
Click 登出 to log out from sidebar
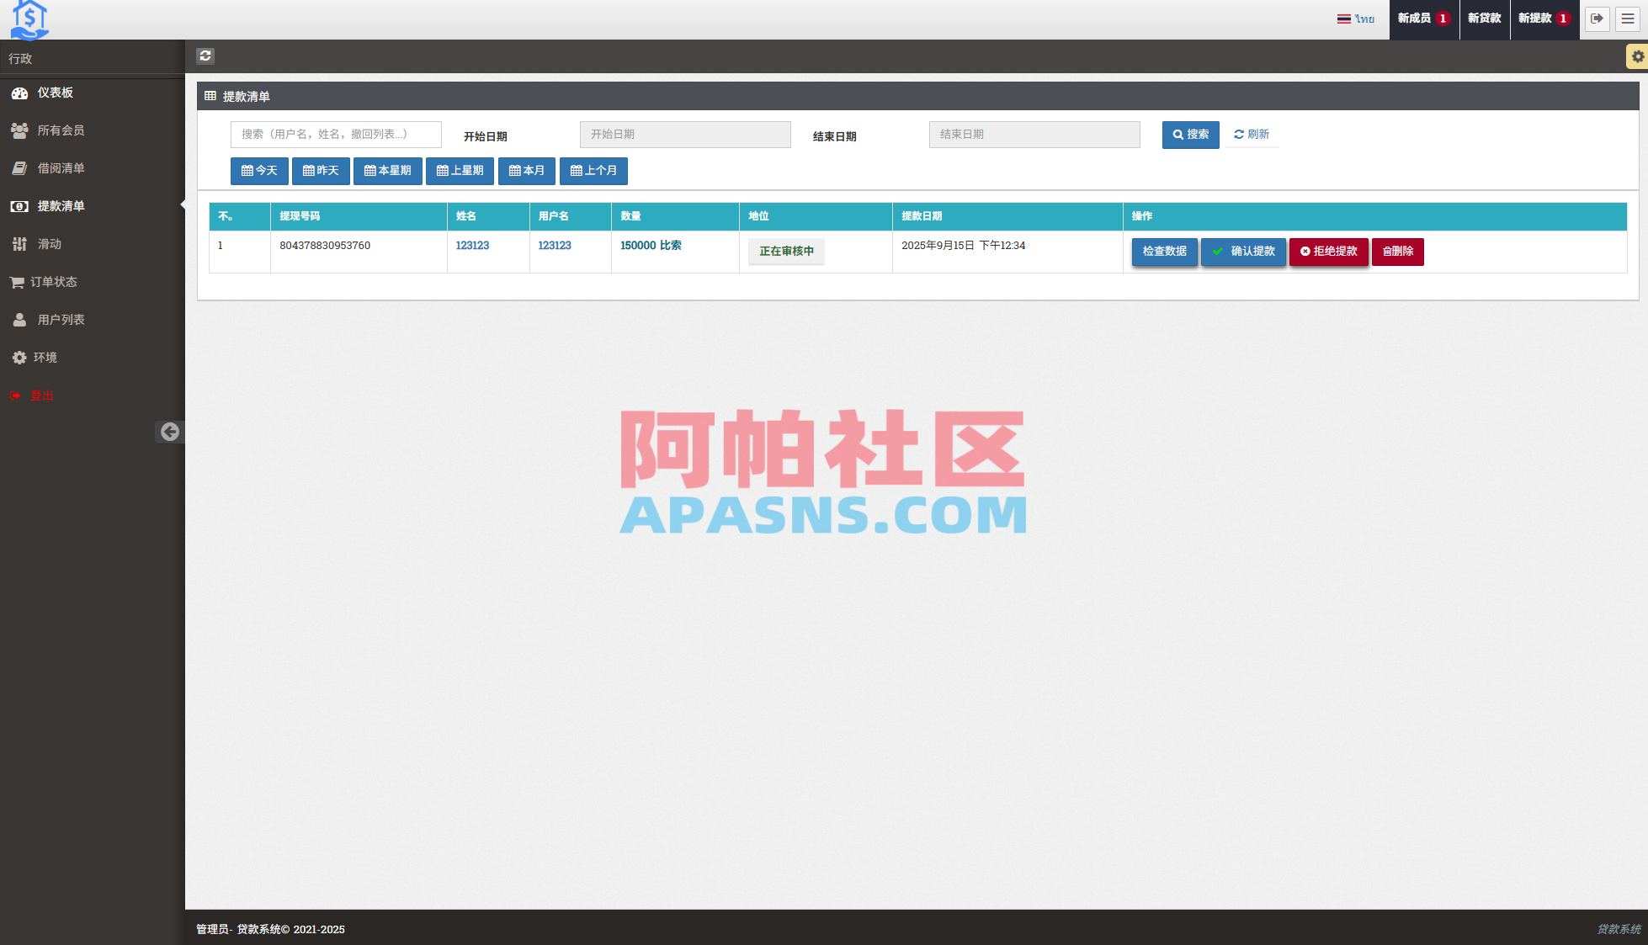pos(41,395)
